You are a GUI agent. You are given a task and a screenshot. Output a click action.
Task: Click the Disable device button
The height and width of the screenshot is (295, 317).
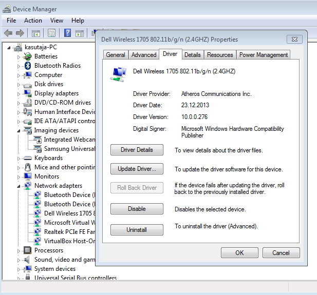click(137, 209)
